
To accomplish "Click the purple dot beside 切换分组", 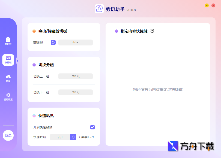I will coord(34,65).
